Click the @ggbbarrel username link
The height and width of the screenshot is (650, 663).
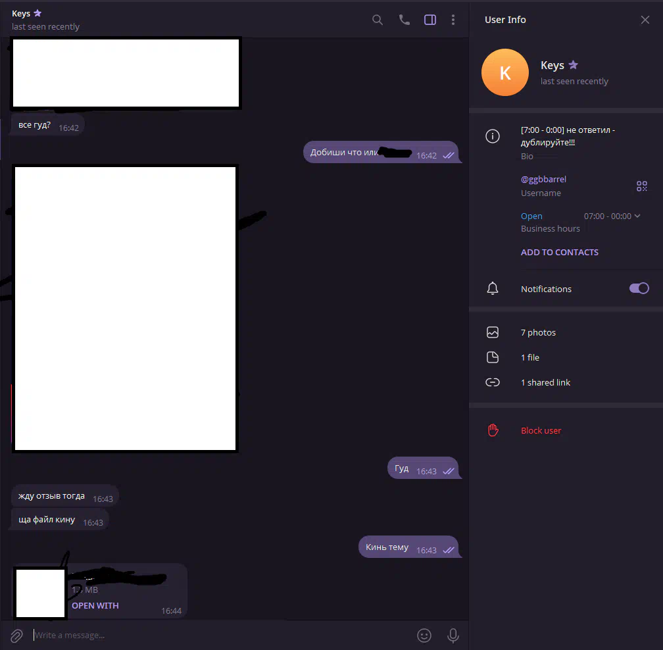[543, 180]
